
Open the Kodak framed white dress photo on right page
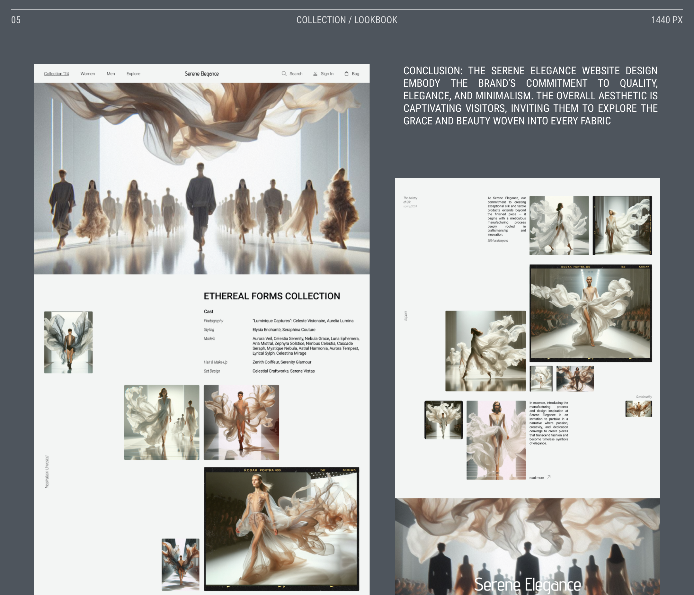pyautogui.click(x=591, y=313)
